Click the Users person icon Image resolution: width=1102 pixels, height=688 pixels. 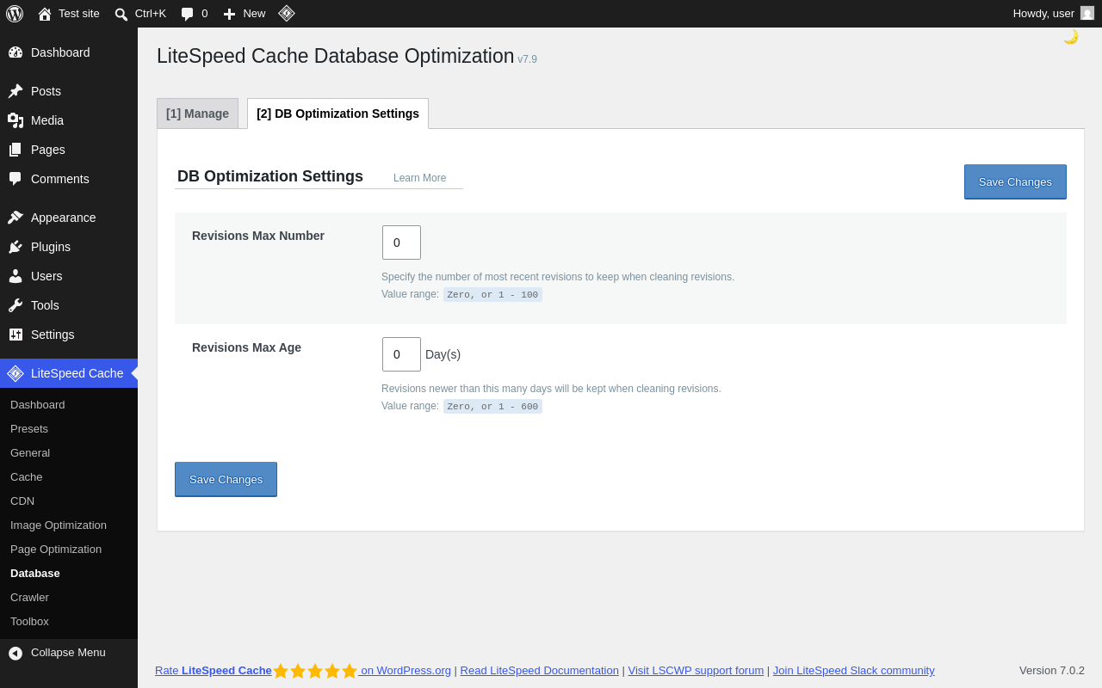click(x=15, y=276)
